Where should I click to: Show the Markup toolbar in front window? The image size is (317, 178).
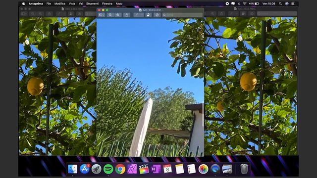pos(157,15)
